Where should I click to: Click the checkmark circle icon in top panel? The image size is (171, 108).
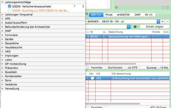[x=167, y=7]
